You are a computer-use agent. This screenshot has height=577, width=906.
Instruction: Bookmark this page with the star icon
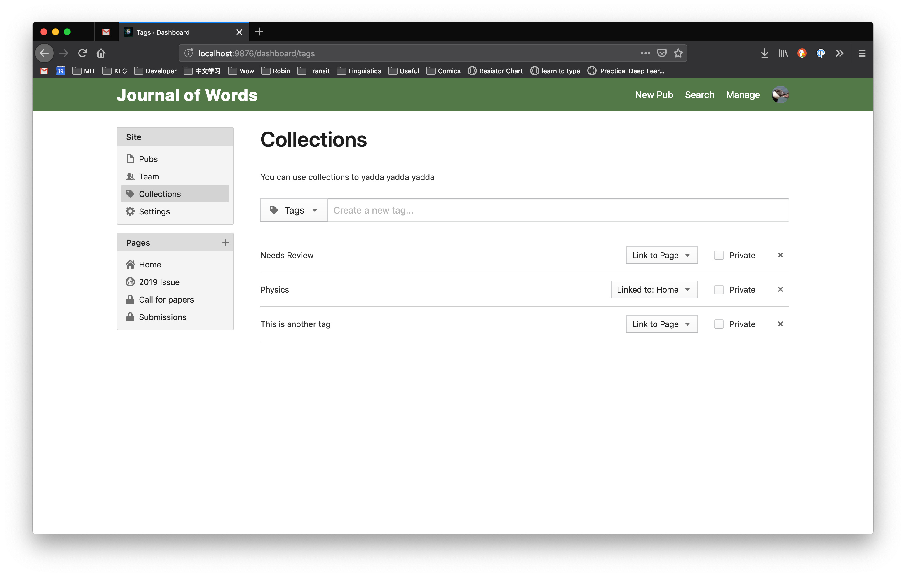(678, 53)
